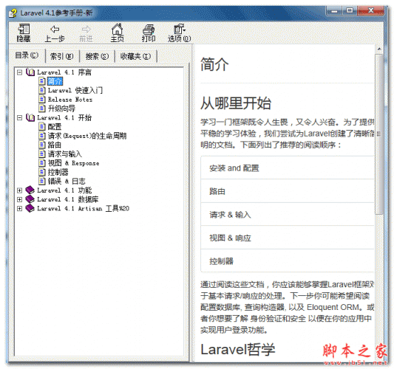This screenshot has height=369, width=394.
Task: Open the 控制器 link in the reading list
Action: point(221,261)
